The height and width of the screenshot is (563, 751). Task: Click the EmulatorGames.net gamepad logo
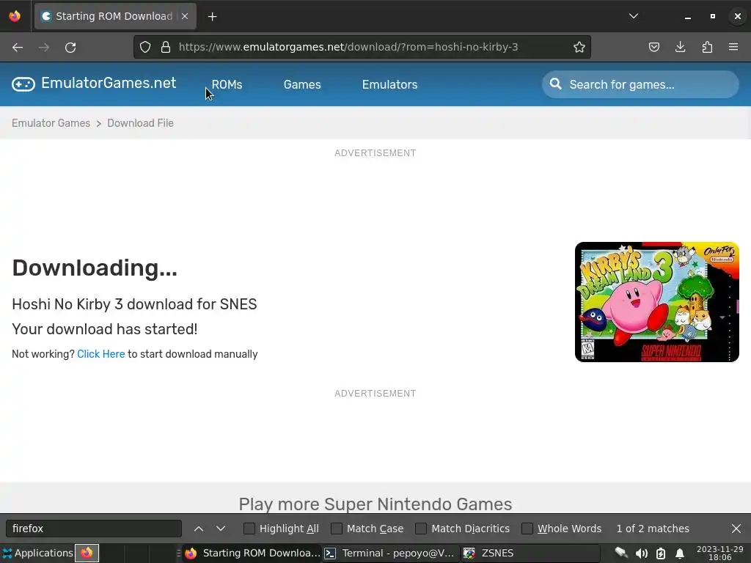pyautogui.click(x=23, y=84)
